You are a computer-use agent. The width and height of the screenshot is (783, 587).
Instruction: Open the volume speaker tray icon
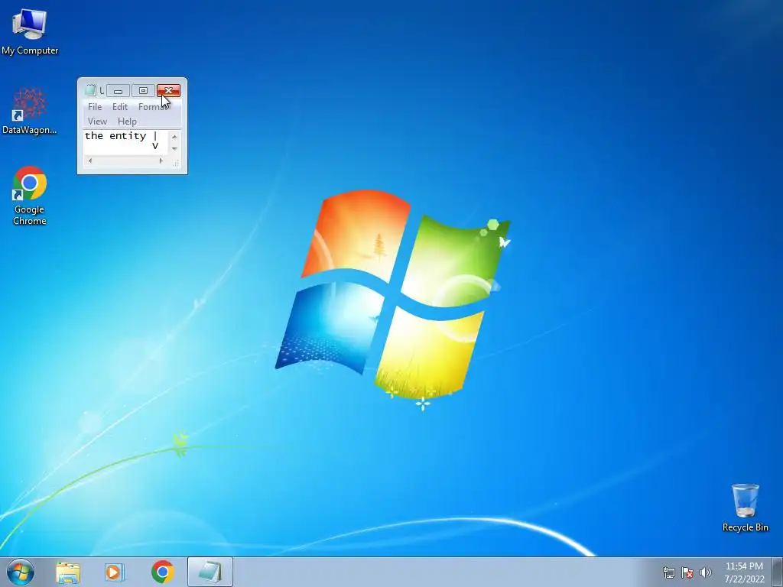point(705,572)
